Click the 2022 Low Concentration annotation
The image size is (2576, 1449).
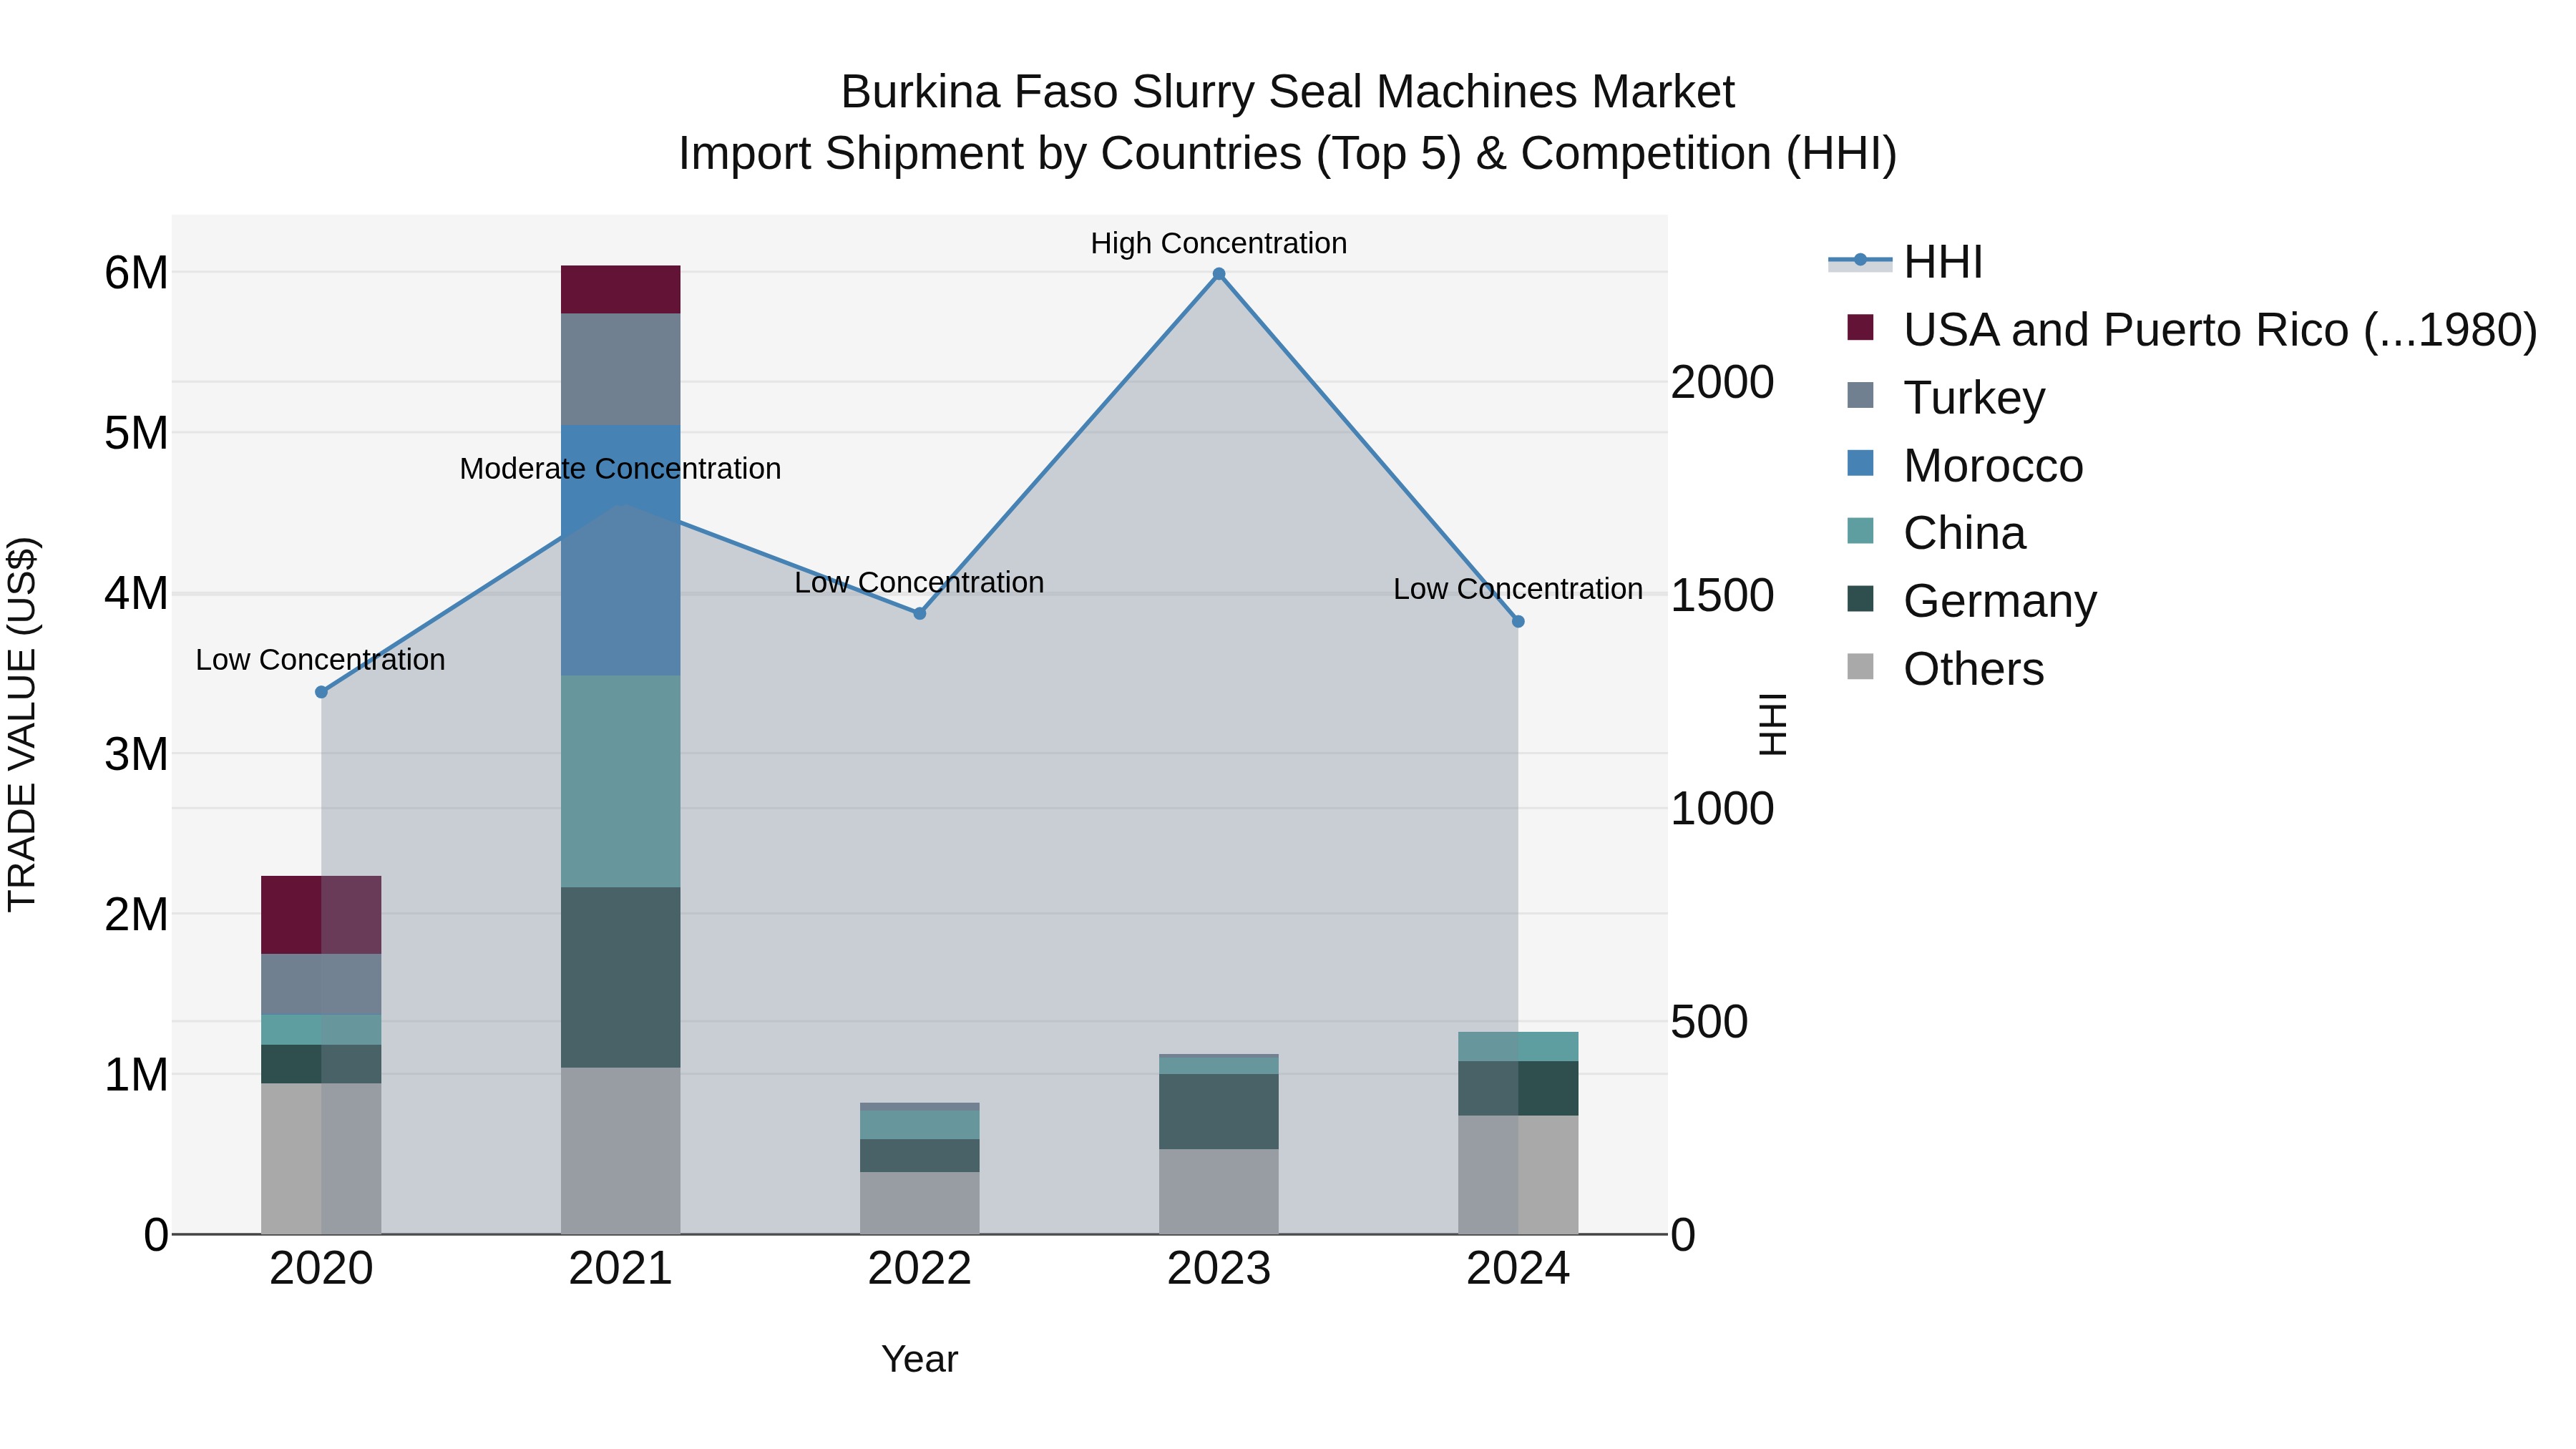point(919,582)
